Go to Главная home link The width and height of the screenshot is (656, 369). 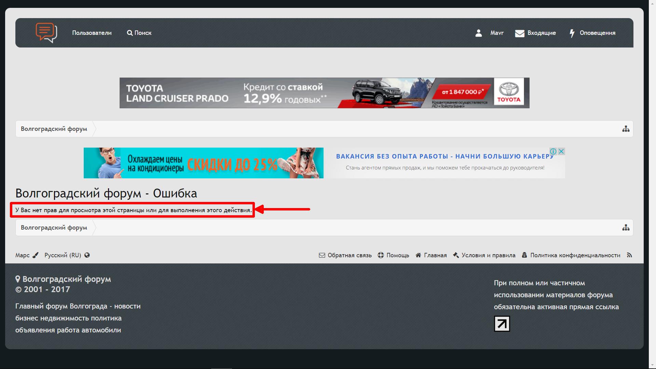[x=431, y=255]
